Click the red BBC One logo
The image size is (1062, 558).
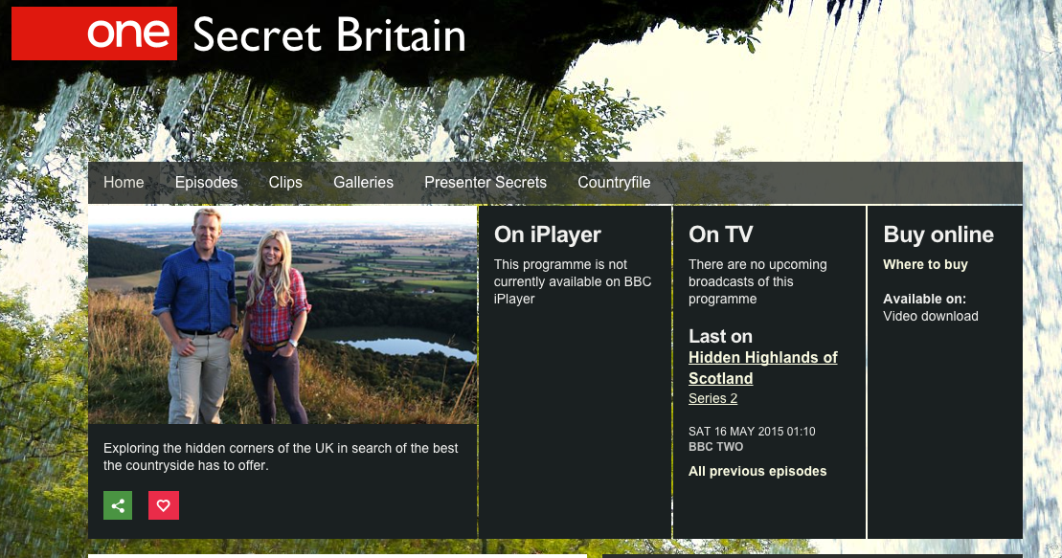pyautogui.click(x=94, y=33)
